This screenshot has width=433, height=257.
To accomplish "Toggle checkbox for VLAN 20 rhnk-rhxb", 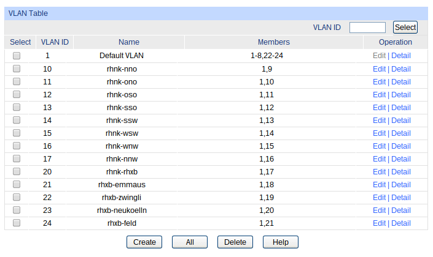I will pyautogui.click(x=17, y=171).
